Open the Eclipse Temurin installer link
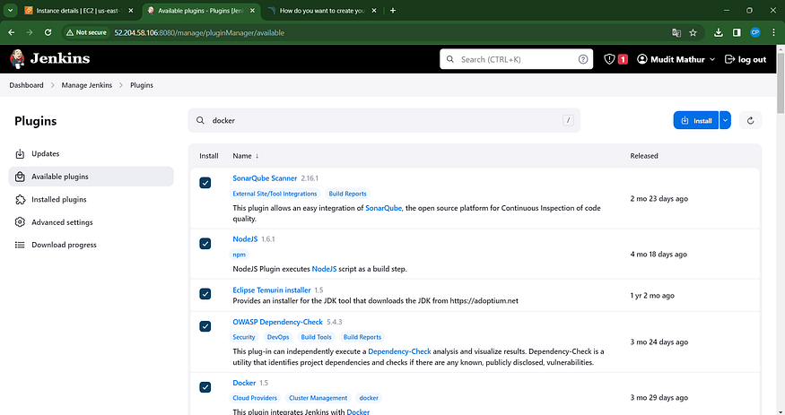The height and width of the screenshot is (415, 785). 271,290
